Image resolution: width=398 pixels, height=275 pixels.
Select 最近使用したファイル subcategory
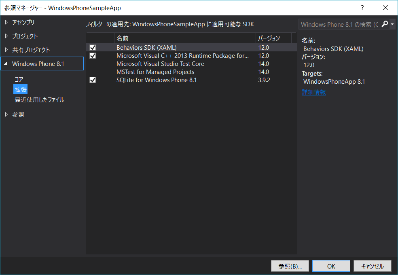[39, 100]
